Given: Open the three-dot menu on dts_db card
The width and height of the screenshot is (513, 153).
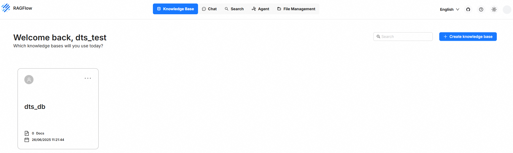Looking at the screenshot, I should pyautogui.click(x=88, y=78).
